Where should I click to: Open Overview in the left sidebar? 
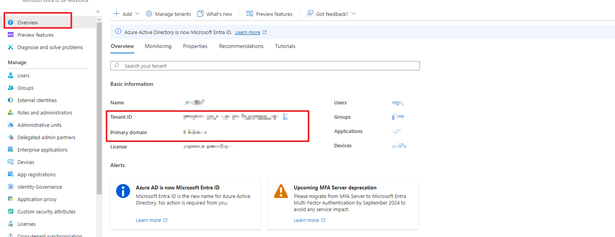[48, 22]
